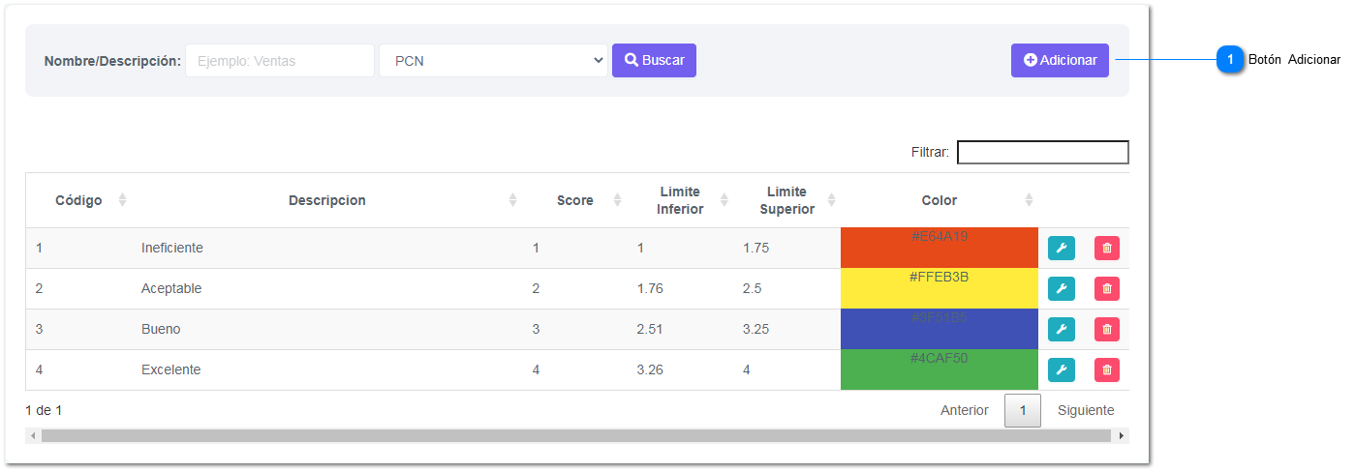Screen dimensions: 1356x472
Task: Sort table by Color column arrows
Action: tap(1029, 200)
